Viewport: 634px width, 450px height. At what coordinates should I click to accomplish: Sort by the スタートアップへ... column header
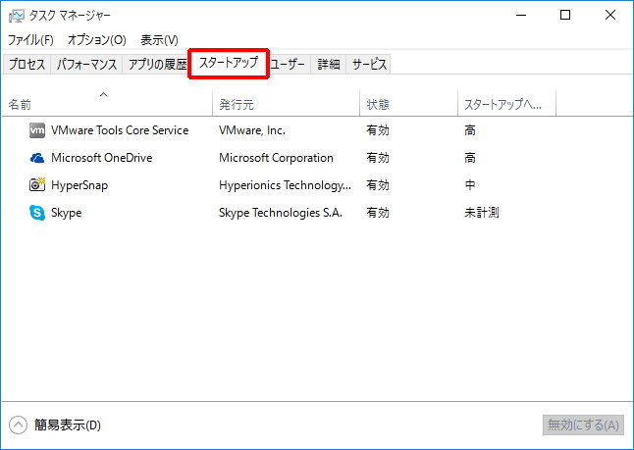506,104
